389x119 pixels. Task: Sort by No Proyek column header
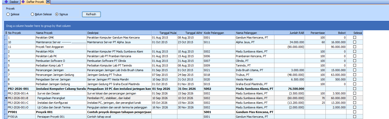point(21,33)
